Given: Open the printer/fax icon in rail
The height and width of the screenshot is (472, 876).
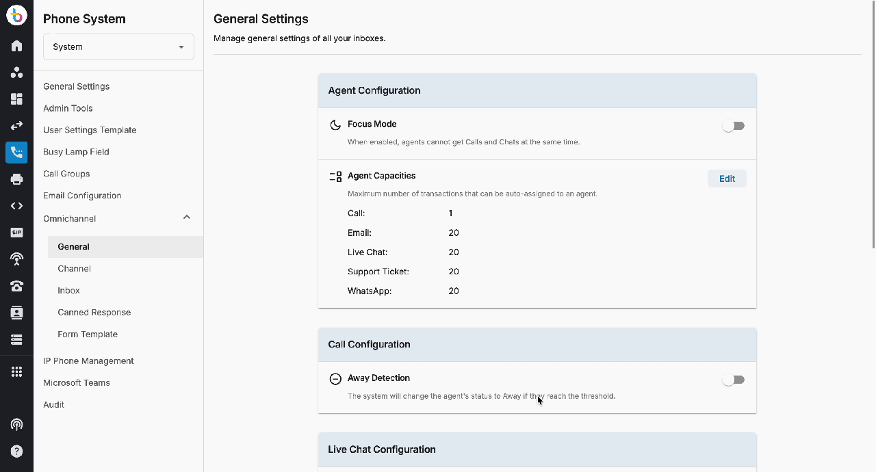Looking at the screenshot, I should click(16, 179).
